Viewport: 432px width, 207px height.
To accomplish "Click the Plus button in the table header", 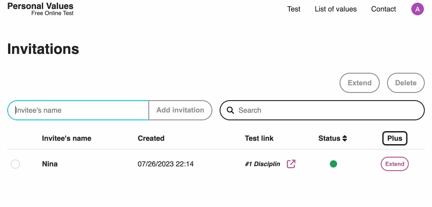I will coord(395,138).
